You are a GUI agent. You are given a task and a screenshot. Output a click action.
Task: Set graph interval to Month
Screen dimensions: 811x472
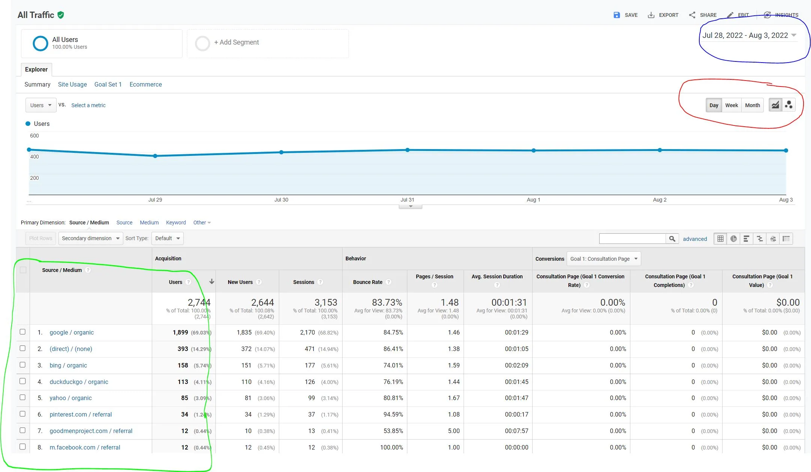(x=753, y=105)
